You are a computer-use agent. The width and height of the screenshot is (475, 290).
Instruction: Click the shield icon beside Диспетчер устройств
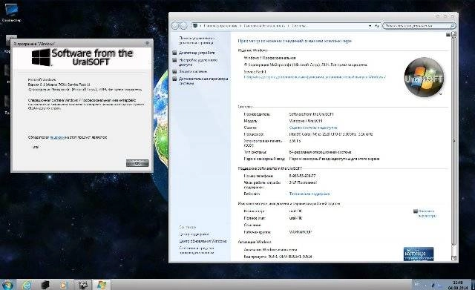[174, 53]
